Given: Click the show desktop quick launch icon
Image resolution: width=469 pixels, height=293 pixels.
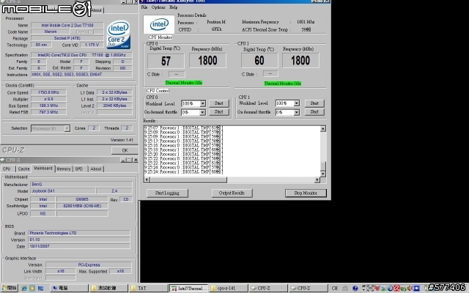Looking at the screenshot, I should (40, 288).
